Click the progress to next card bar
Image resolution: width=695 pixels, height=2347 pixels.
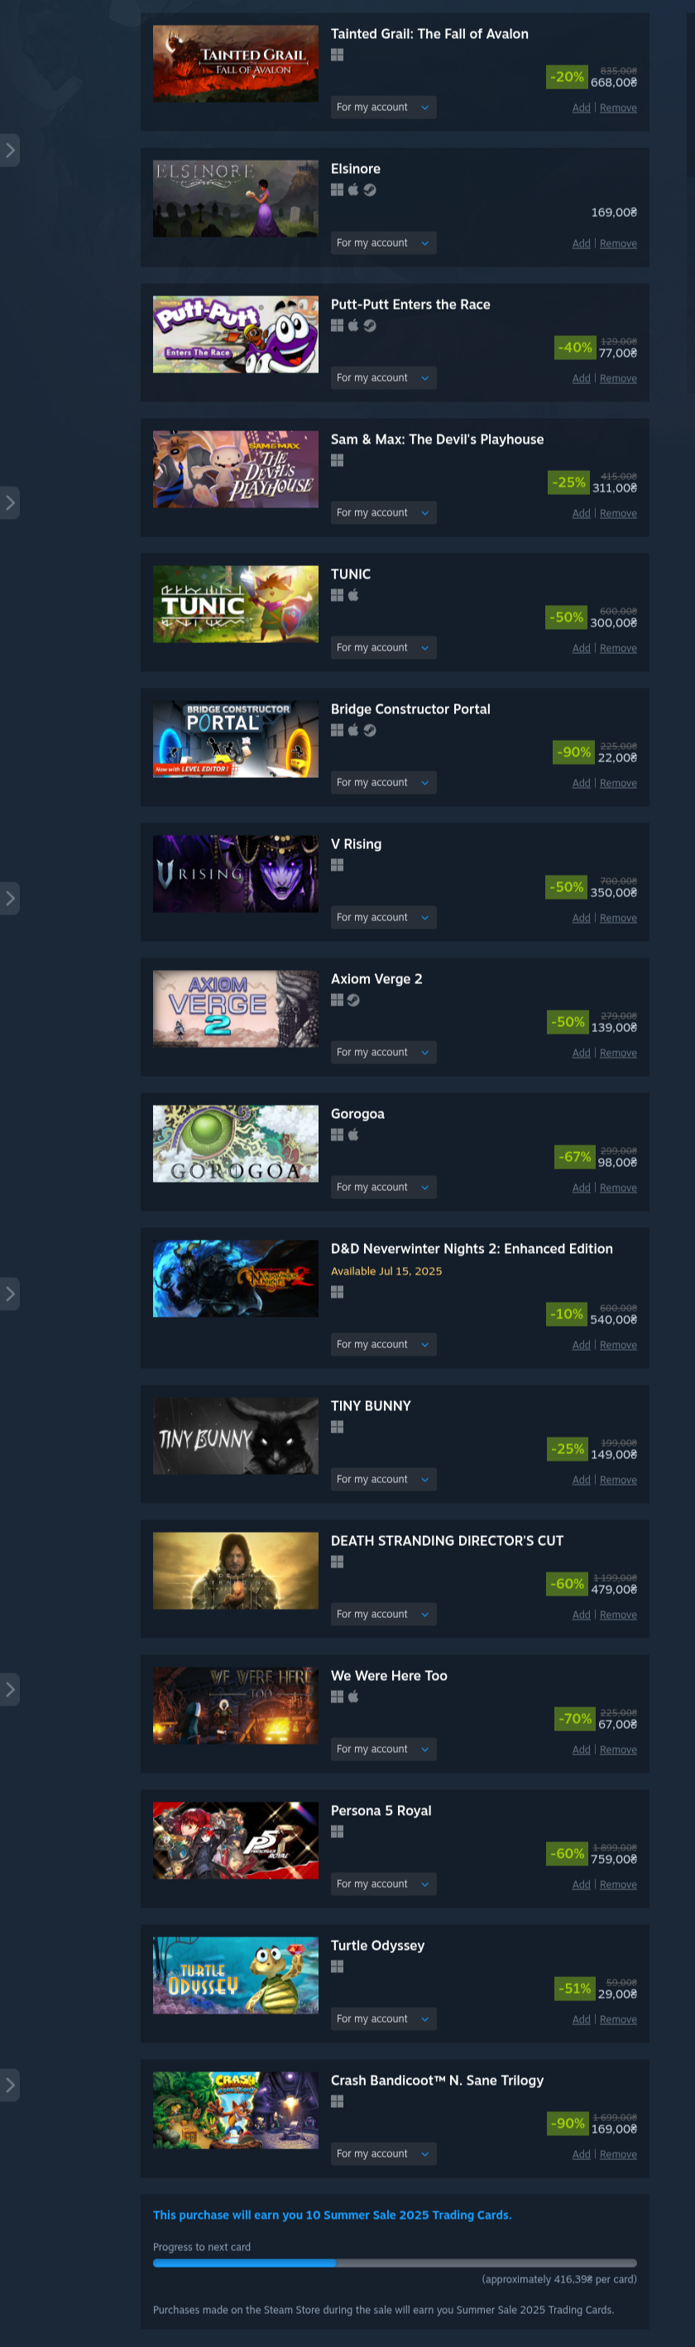pyautogui.click(x=395, y=2263)
